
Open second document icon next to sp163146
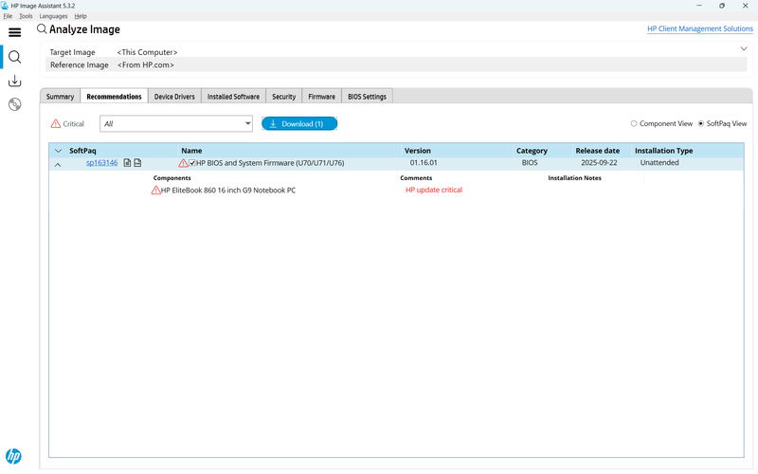(137, 163)
